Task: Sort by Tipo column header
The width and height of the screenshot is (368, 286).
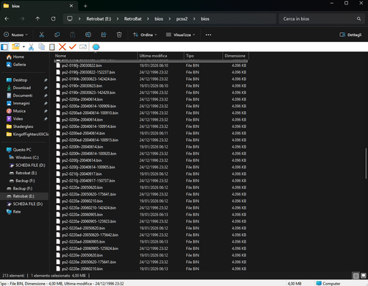Action: [203, 56]
